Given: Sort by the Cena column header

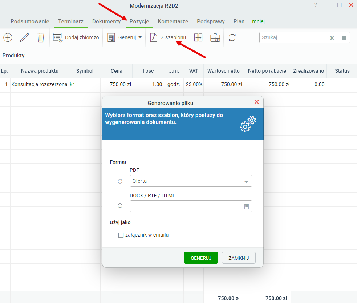Looking at the screenshot, I should point(116,71).
